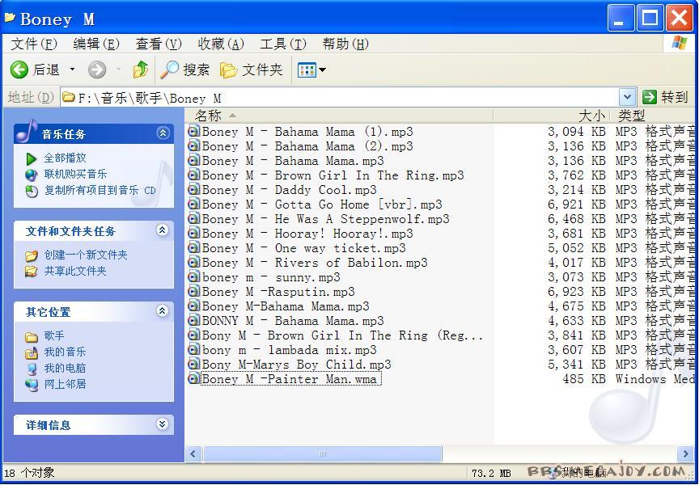The image size is (699, 485).
Task: Click the horizontal scrollbar thumb
Action: coord(322,454)
